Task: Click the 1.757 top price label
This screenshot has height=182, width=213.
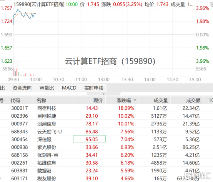Action: (x=7, y=8)
